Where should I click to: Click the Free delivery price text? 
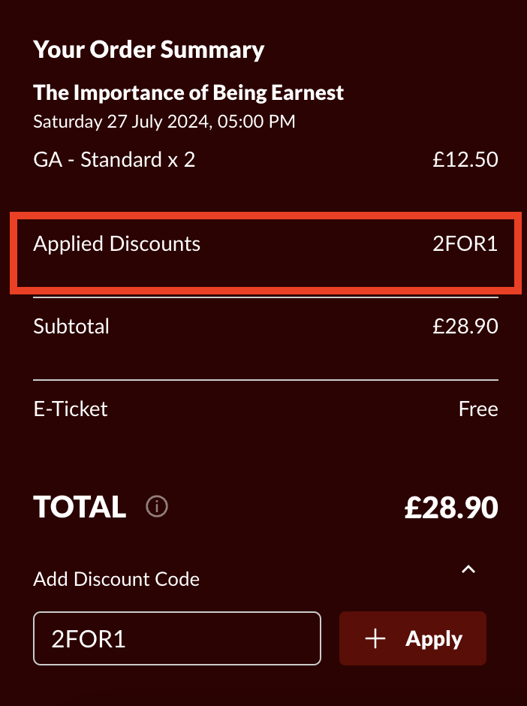tap(478, 409)
